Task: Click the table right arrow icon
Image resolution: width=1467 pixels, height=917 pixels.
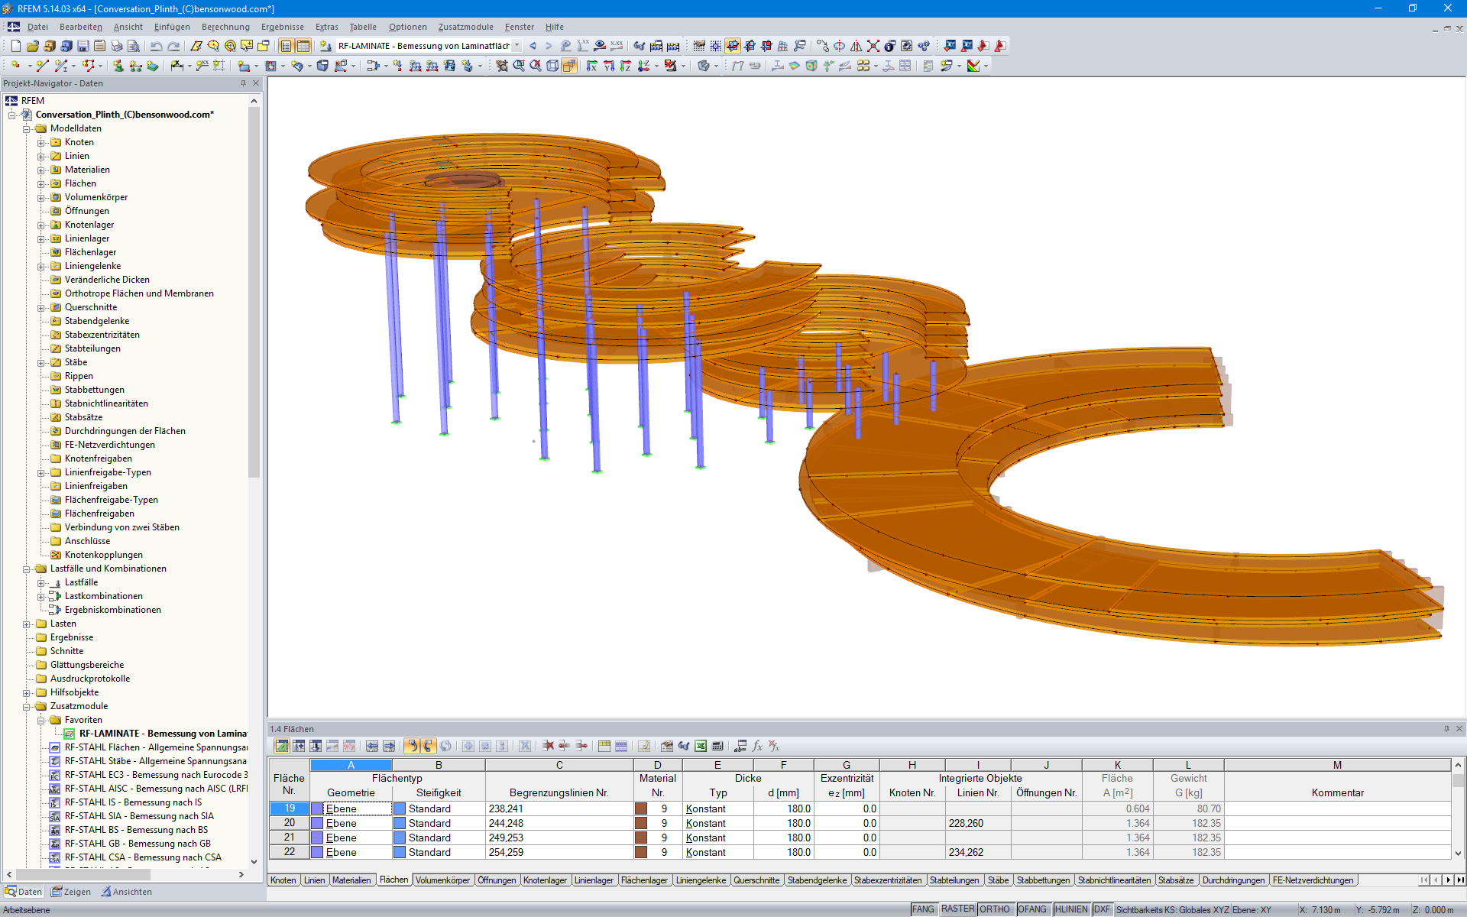Action: pyautogui.click(x=389, y=746)
